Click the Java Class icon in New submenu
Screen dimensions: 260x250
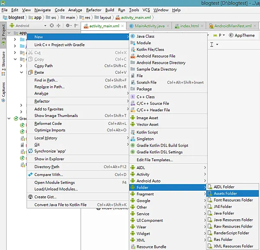[133, 36]
